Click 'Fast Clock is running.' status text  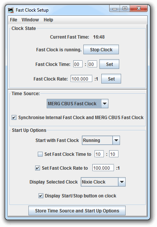[x=59, y=50]
